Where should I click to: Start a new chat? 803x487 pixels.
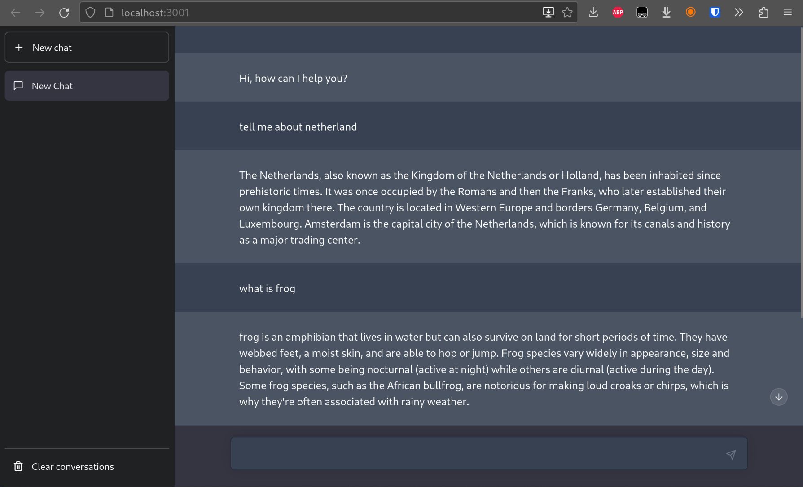coord(87,47)
